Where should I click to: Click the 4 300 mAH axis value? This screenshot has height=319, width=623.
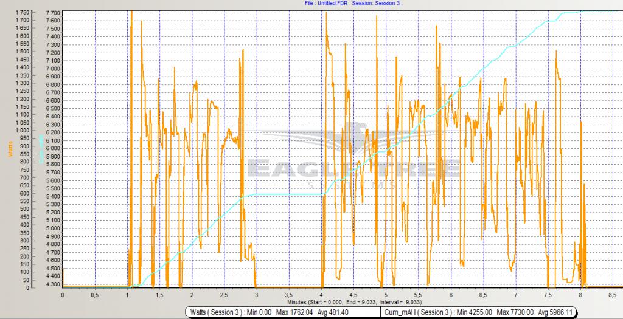click(x=52, y=284)
